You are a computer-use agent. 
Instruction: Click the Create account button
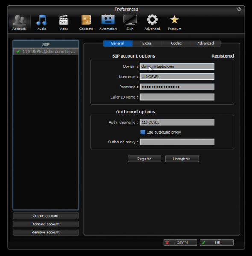(x=46, y=216)
